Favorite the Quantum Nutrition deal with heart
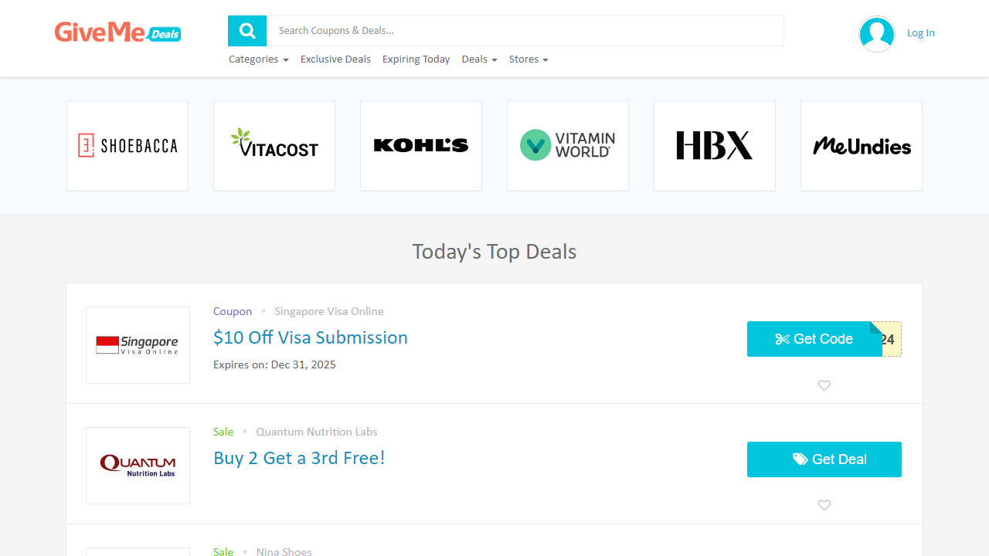989x556 pixels. click(x=824, y=505)
